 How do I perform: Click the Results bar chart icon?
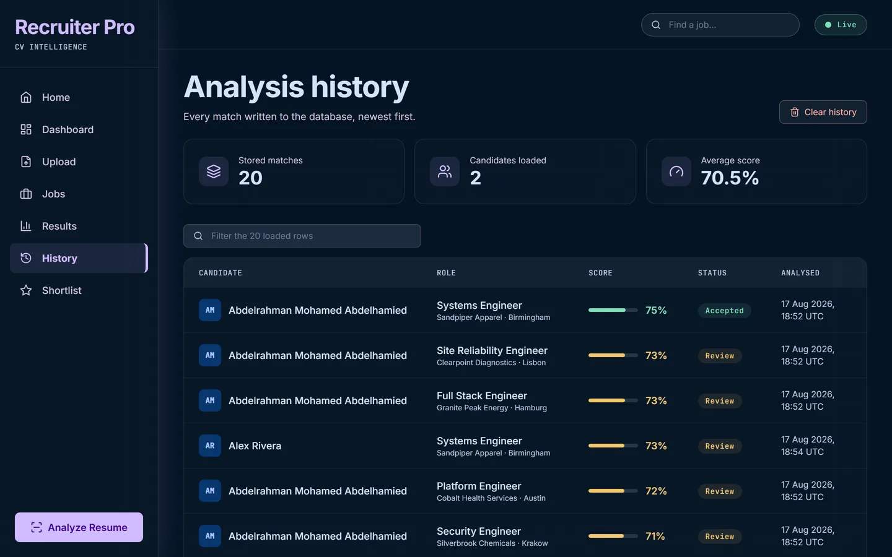[26, 226]
